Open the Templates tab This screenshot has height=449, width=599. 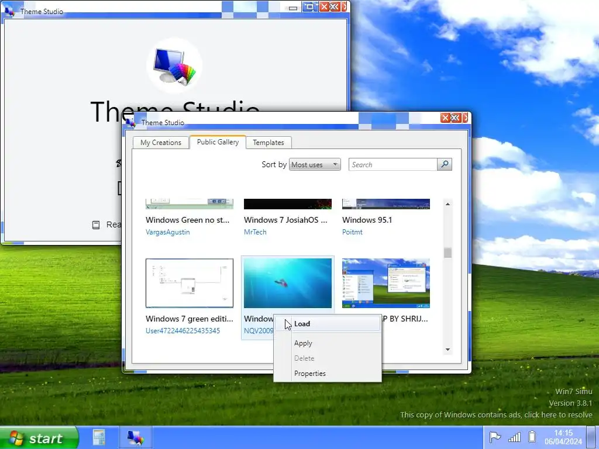pos(268,143)
